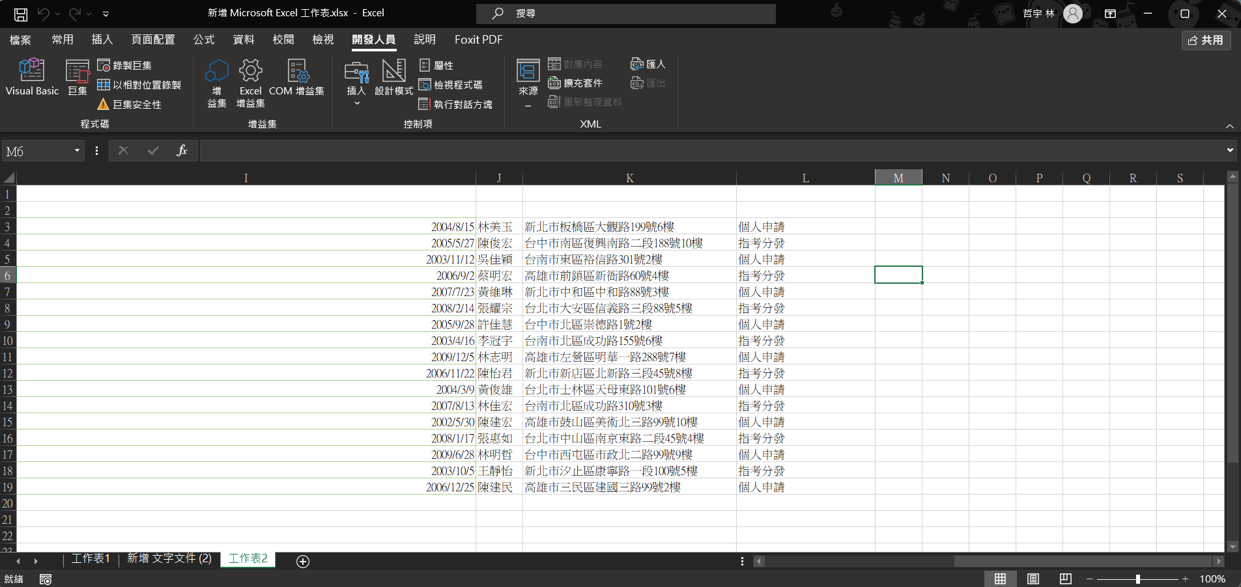The height and width of the screenshot is (587, 1241).
Task: Switch to the 常用 ribbon tab
Action: [x=63, y=40]
